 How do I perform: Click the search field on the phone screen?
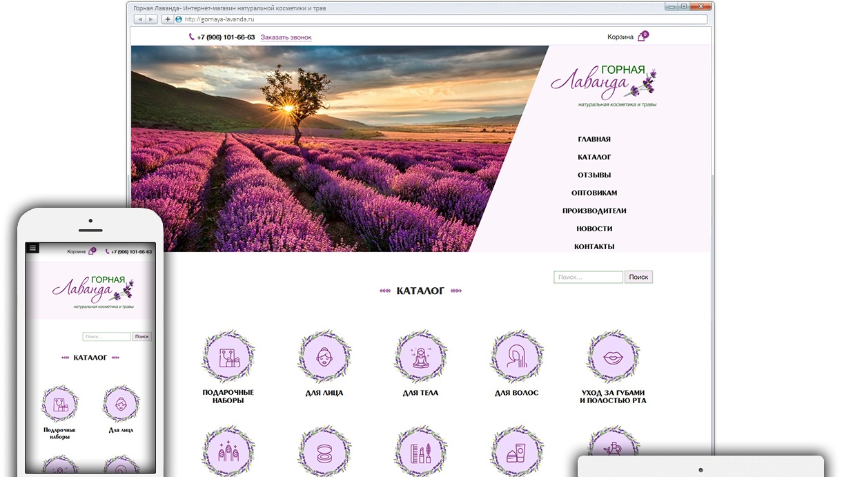pos(107,337)
